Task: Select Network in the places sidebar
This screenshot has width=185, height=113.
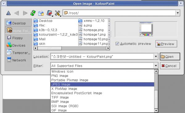Action: (18, 60)
